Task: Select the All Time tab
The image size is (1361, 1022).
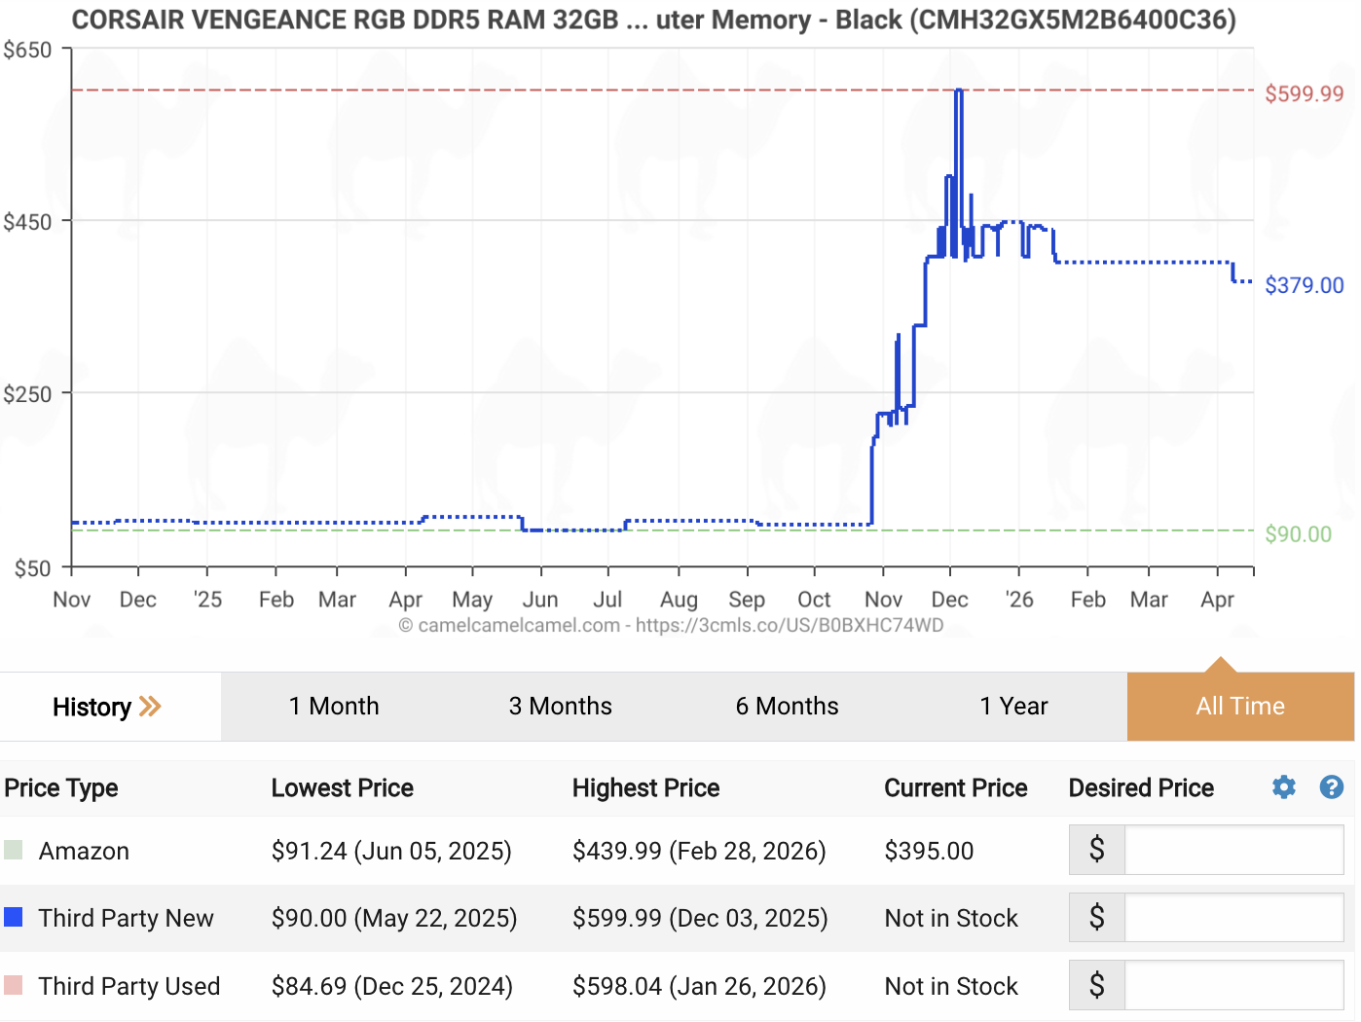Action: [x=1240, y=706]
